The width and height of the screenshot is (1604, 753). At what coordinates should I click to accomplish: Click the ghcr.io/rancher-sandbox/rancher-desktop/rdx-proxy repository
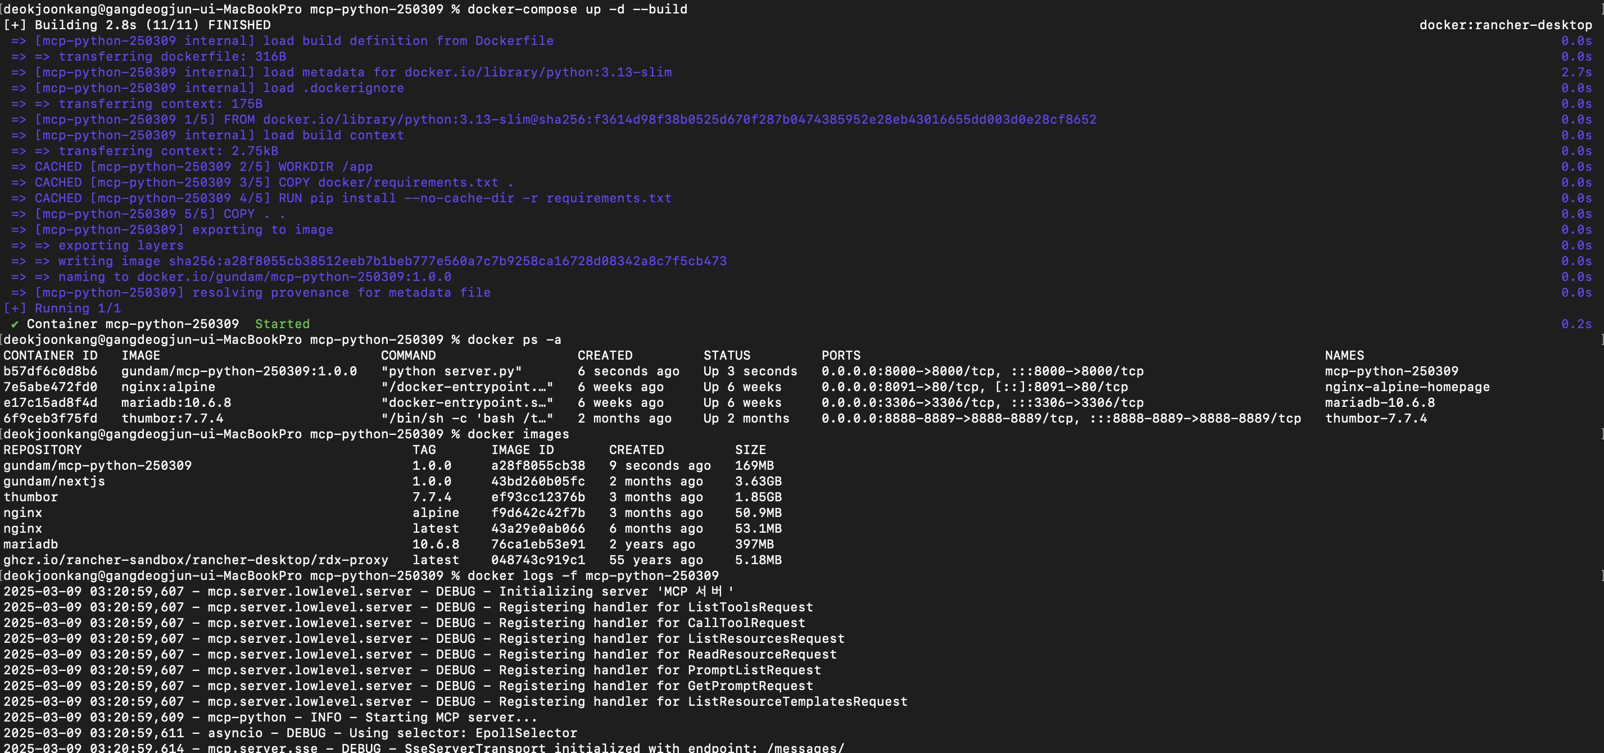click(196, 560)
